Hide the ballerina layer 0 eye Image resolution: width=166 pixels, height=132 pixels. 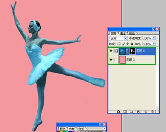(111, 51)
